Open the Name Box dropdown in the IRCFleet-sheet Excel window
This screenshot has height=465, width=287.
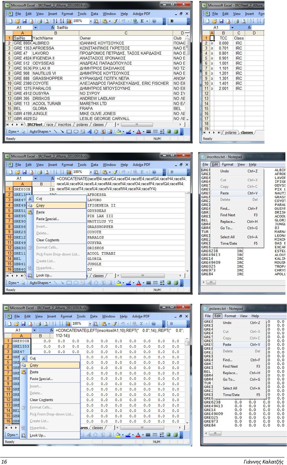35,28
